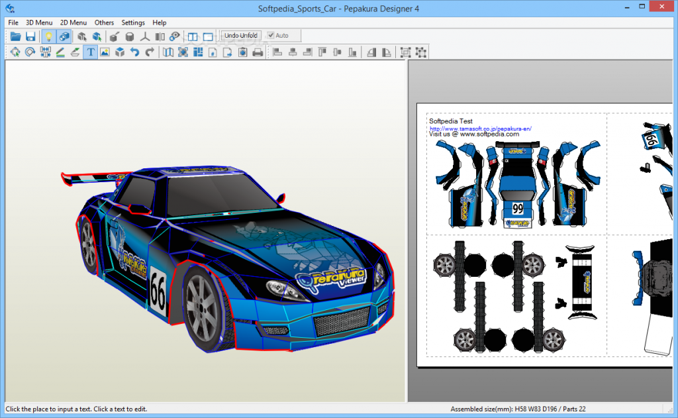
Task: Enable the Auto checkbox
Action: 271,36
